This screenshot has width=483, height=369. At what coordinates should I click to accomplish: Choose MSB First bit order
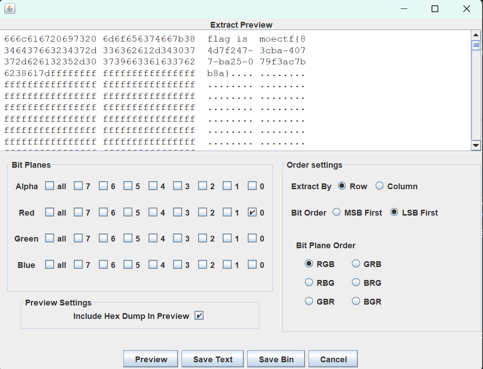pos(337,212)
